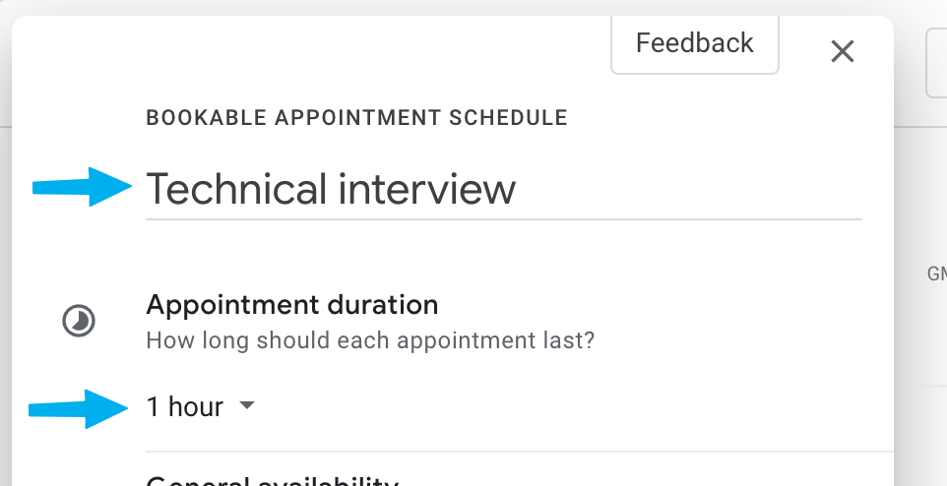Click the blue arrow pointing at "1 hour"
Screen dimensions: 947x486
pos(80,408)
